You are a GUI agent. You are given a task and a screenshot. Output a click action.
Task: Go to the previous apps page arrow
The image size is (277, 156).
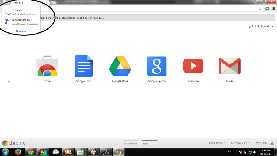[9, 81]
